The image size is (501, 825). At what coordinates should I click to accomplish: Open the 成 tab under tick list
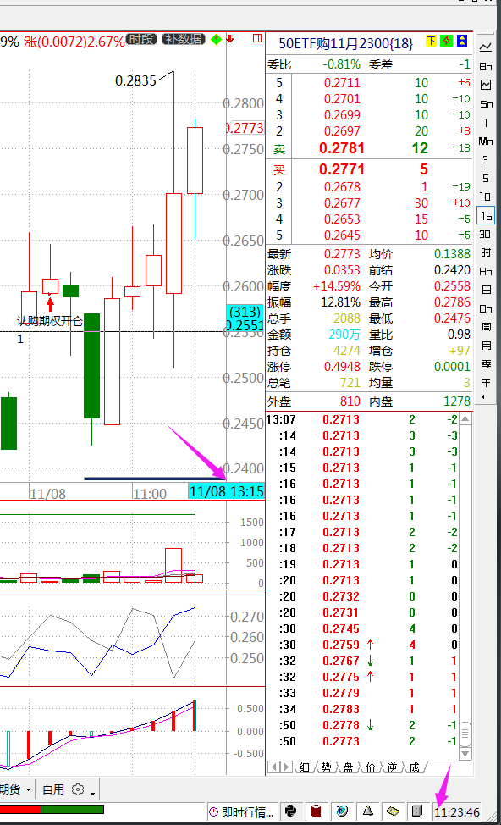click(415, 767)
